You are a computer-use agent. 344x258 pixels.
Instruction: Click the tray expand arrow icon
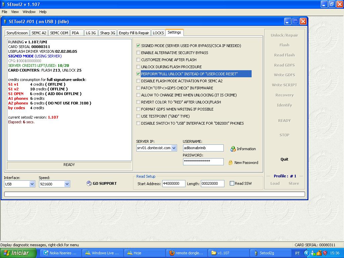point(306,253)
